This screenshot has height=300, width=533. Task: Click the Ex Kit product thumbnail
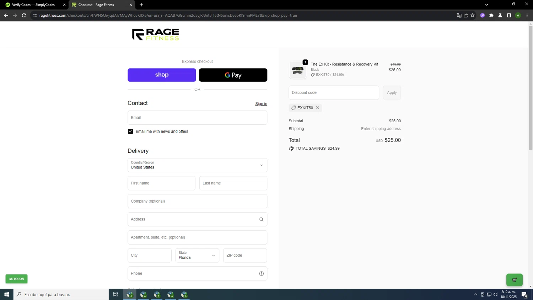click(297, 70)
